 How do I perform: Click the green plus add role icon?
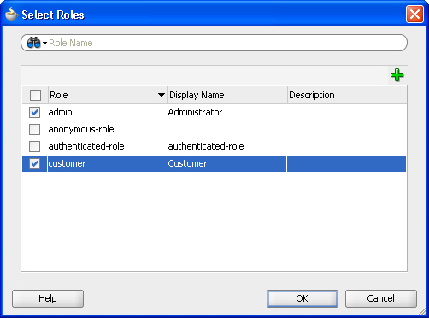397,75
